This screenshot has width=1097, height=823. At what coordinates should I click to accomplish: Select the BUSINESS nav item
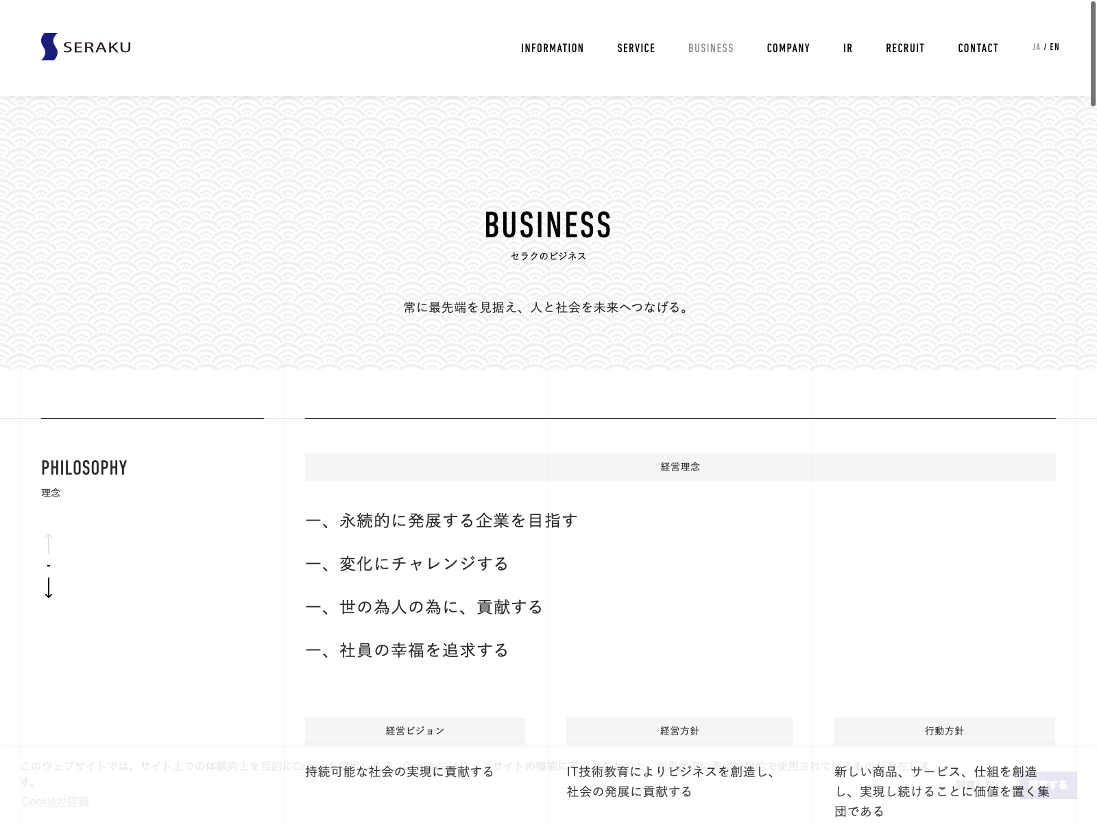[x=710, y=48]
